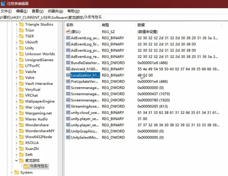Open the 帮助(H) menu
The height and width of the screenshot is (176, 228).
coord(73,11)
